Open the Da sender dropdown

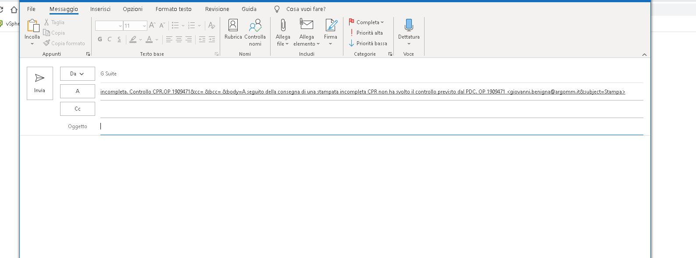[78, 74]
